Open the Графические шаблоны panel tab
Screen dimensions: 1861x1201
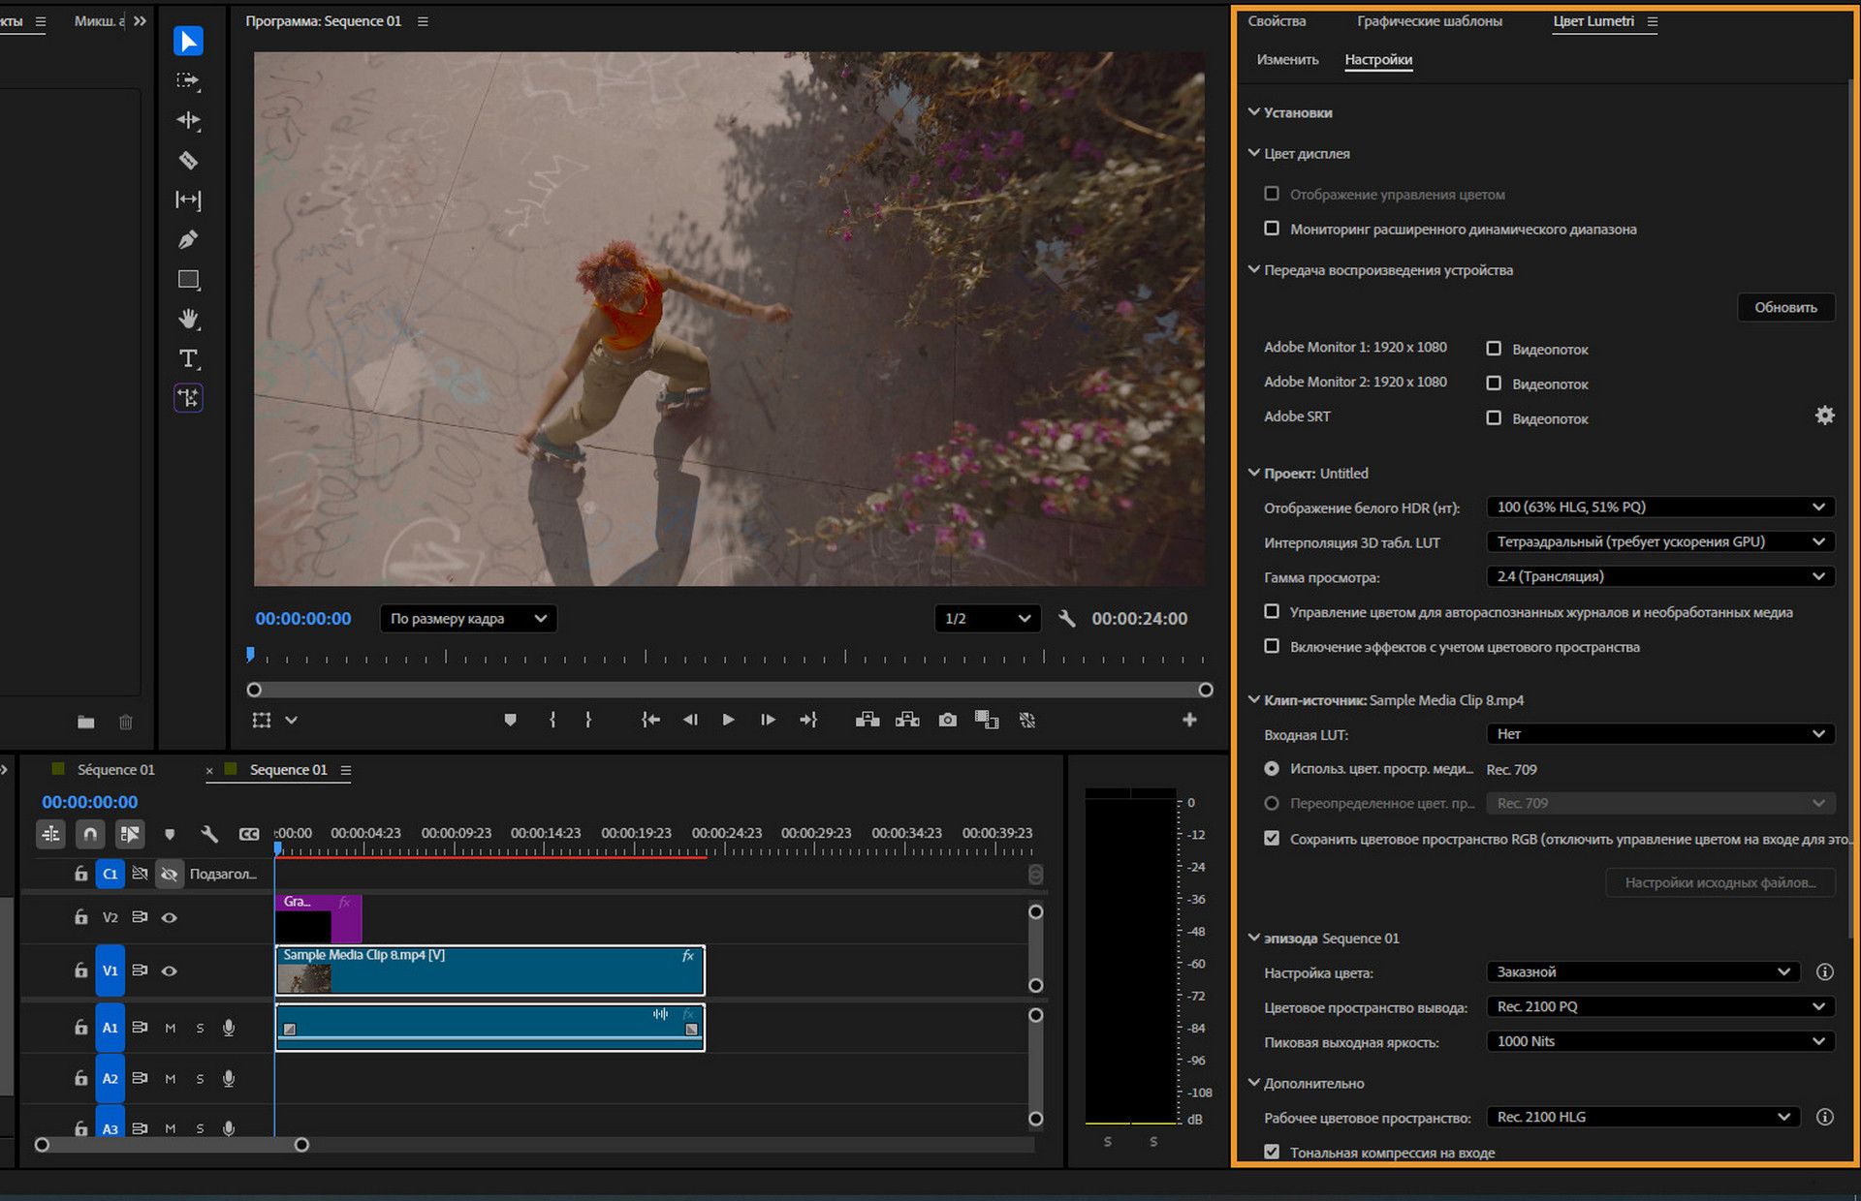point(1429,21)
